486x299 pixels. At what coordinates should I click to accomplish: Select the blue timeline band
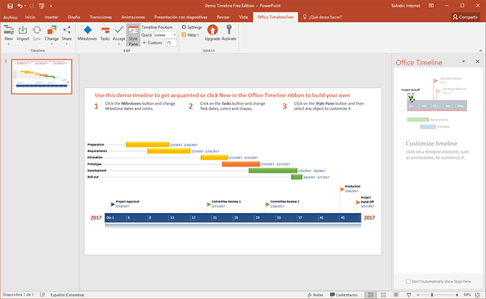[233, 218]
